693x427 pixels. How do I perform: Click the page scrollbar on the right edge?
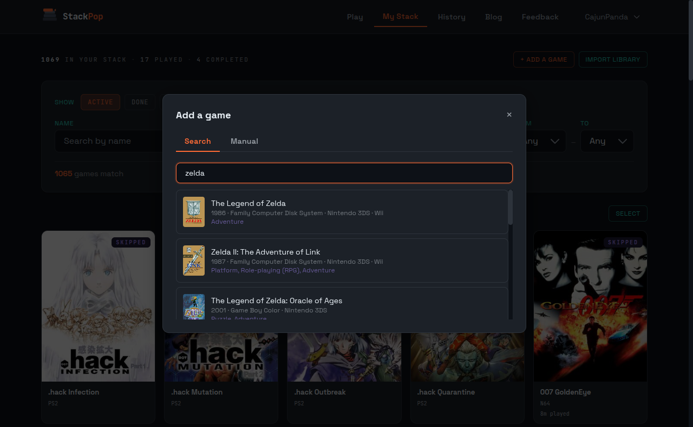pos(690,41)
